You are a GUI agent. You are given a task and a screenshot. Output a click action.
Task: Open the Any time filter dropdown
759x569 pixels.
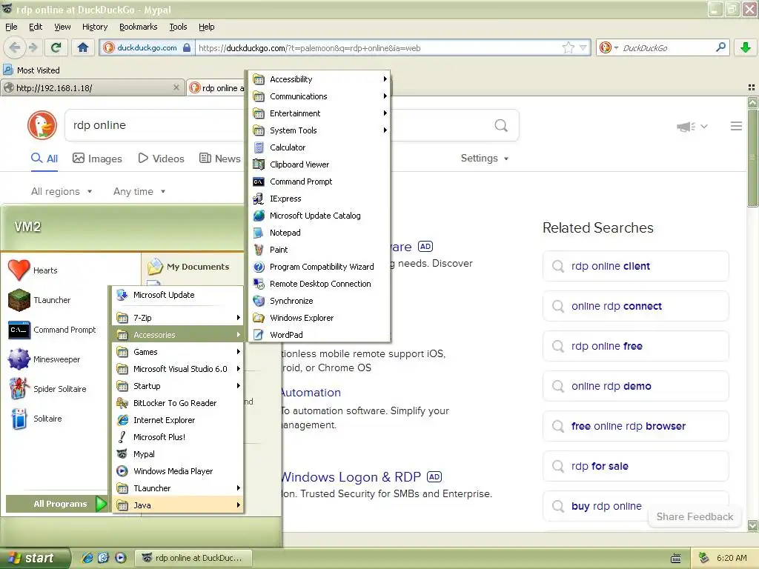point(139,192)
